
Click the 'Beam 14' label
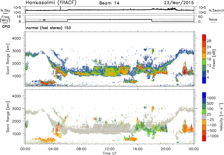pyautogui.click(x=109, y=3)
